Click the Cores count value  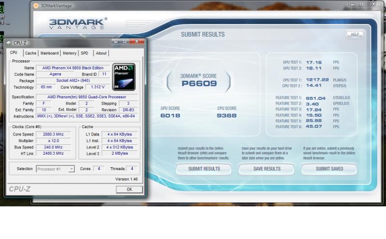click(99, 169)
